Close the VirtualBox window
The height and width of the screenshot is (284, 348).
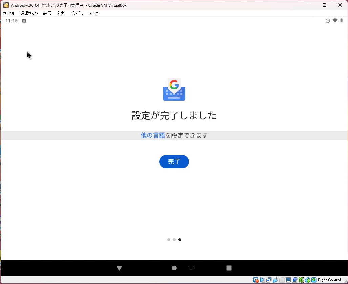coord(340,5)
